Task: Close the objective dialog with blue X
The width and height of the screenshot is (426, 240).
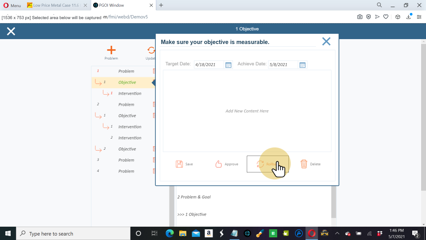Action: [326, 41]
